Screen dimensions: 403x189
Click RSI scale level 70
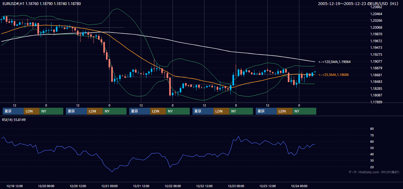click(x=372, y=135)
